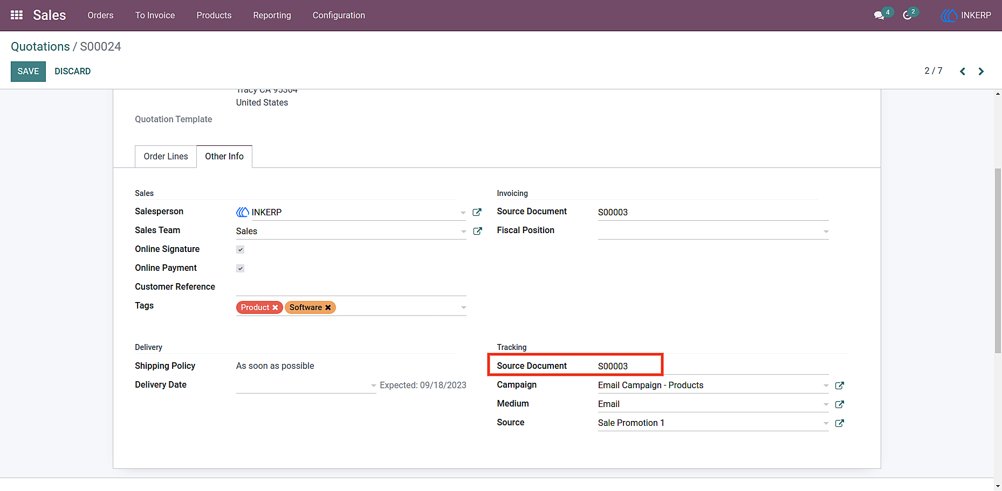Click Tracking Source Document field S00003
Screen dimensions: 1002x491
(x=713, y=366)
